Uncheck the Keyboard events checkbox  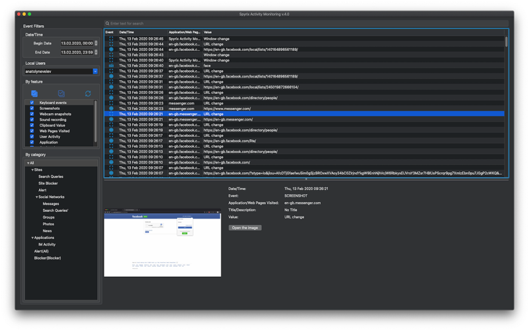(32, 103)
